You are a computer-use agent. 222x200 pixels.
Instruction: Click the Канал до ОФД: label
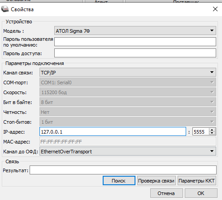click(21, 152)
